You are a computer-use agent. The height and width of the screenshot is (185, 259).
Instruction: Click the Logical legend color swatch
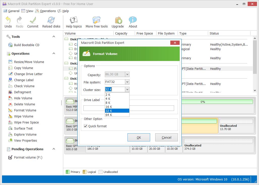[84, 172]
